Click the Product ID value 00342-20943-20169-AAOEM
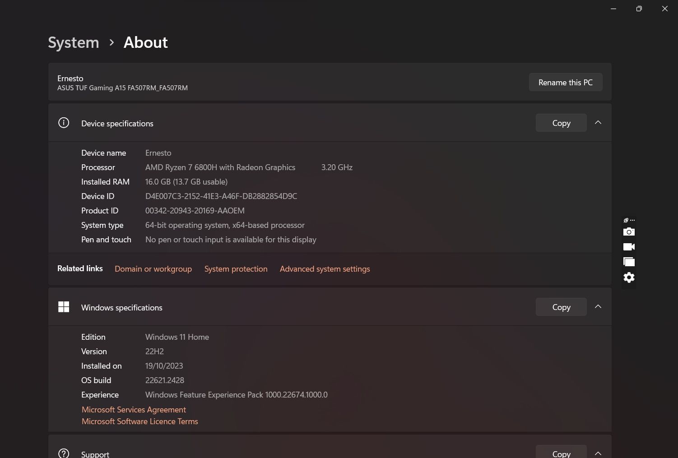The height and width of the screenshot is (458, 678). [195, 210]
